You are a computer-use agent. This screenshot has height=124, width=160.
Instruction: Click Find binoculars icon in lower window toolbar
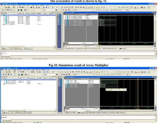click(32, 72)
